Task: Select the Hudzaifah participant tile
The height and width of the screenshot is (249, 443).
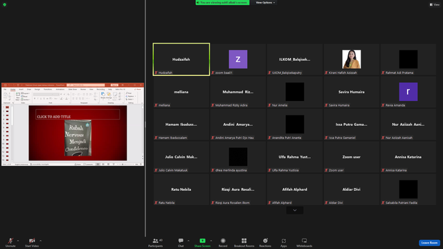Action: tap(181, 59)
